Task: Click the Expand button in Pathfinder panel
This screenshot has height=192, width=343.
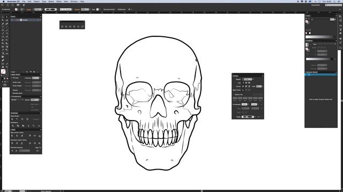Action: pos(36,119)
